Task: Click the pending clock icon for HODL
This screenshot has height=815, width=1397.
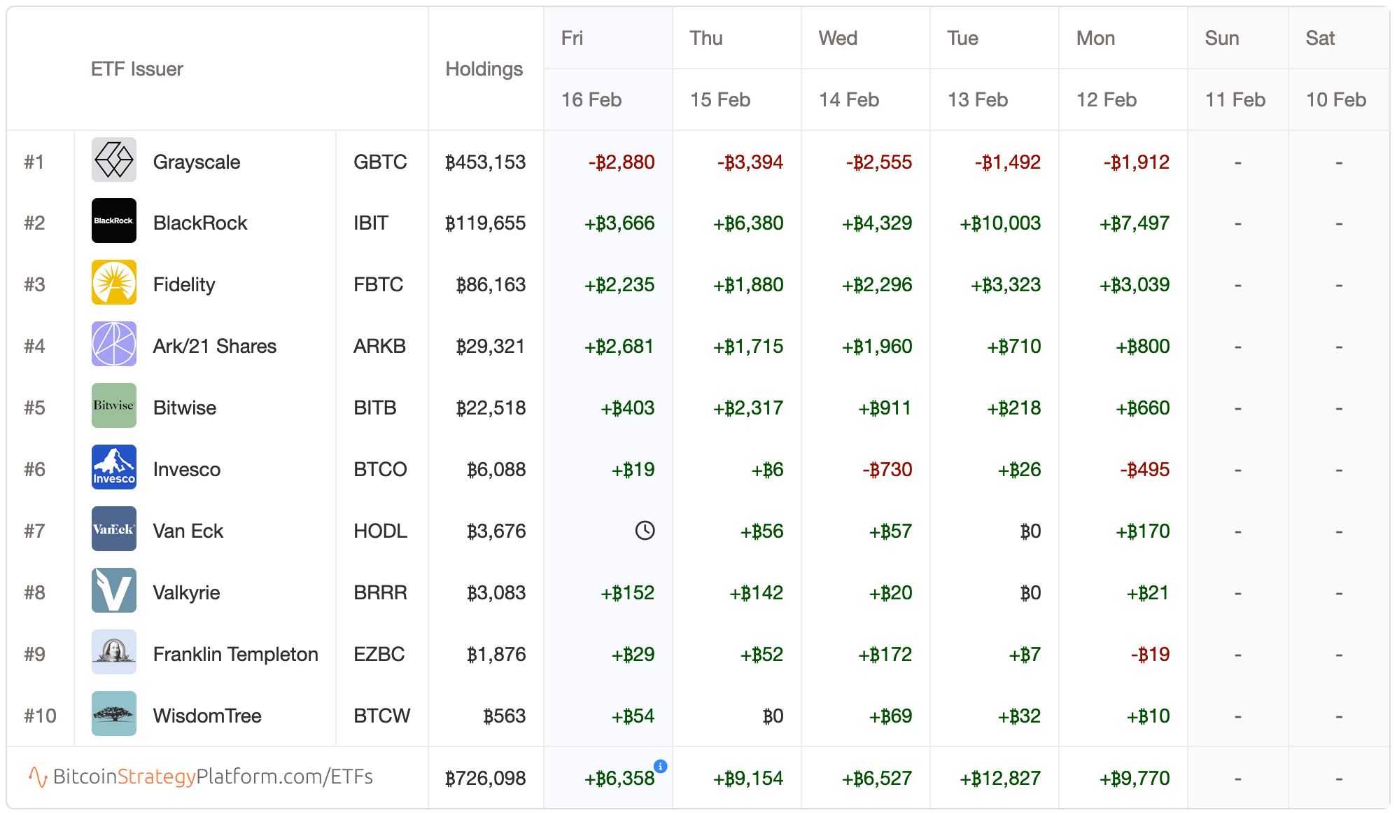Action: click(x=645, y=531)
